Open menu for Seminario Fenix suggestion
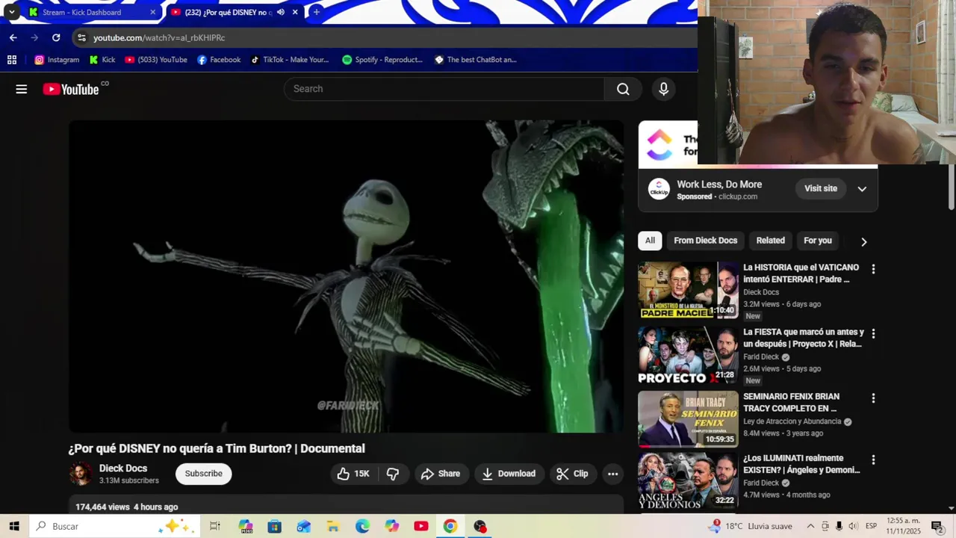956x538 pixels. point(873,398)
